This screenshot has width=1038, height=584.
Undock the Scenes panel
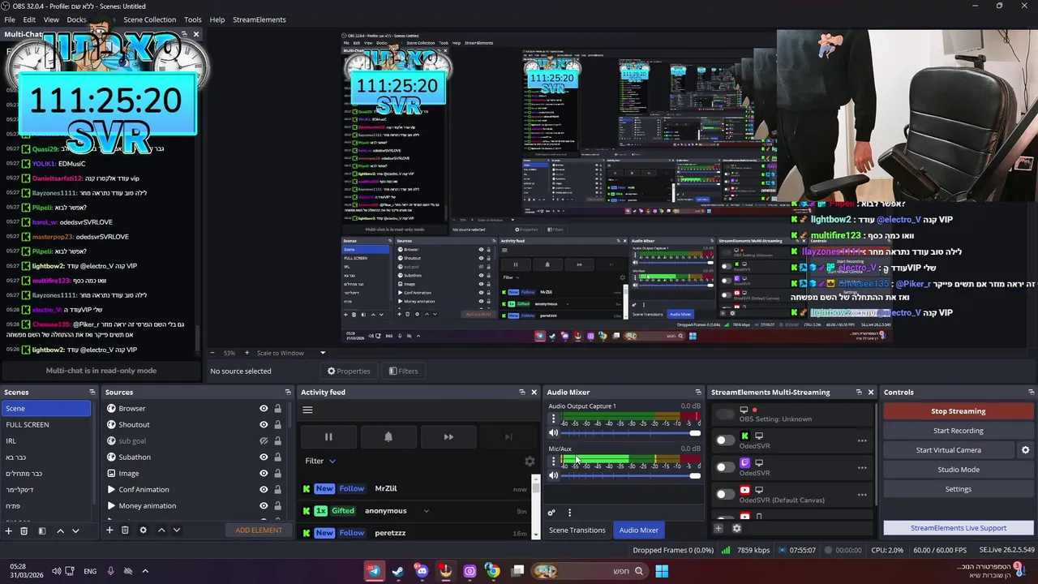[92, 393]
